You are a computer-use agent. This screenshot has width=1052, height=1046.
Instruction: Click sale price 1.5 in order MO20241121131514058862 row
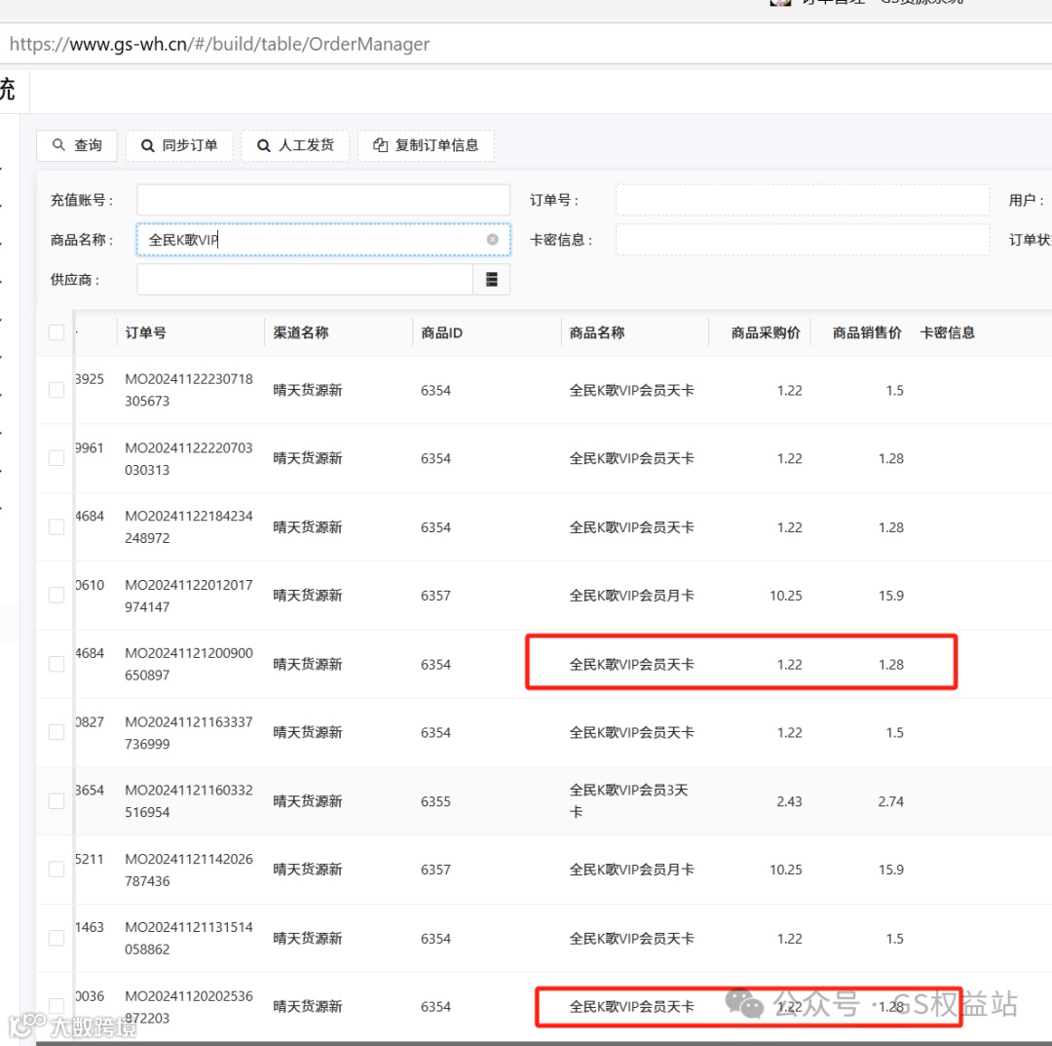(894, 939)
